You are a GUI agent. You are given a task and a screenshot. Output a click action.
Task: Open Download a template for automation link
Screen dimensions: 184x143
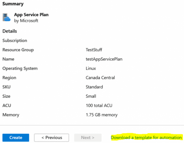[x=146, y=137]
